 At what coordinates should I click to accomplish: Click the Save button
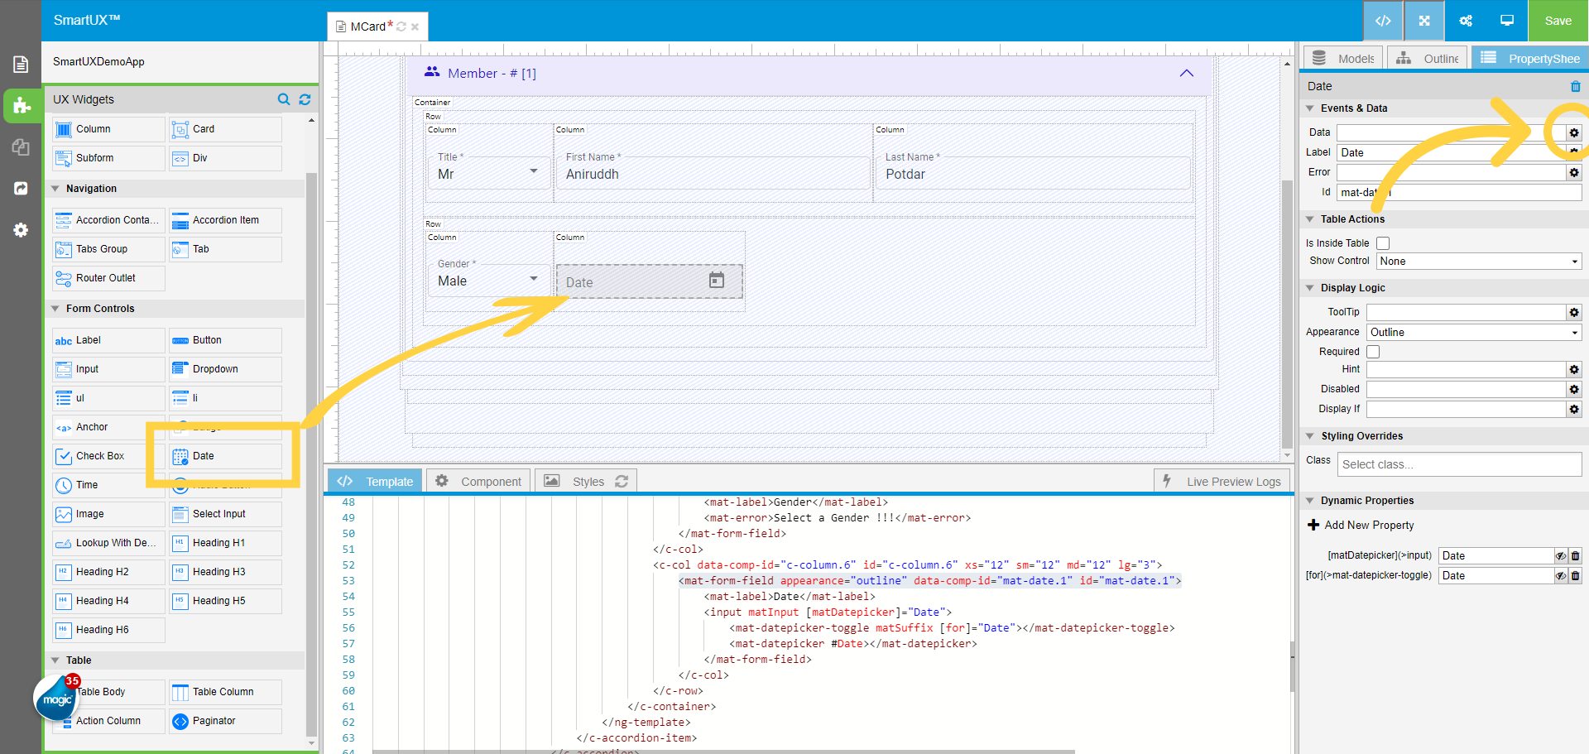[x=1558, y=21]
